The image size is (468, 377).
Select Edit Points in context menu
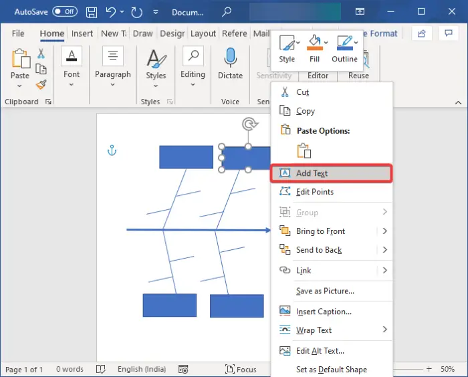332,192
